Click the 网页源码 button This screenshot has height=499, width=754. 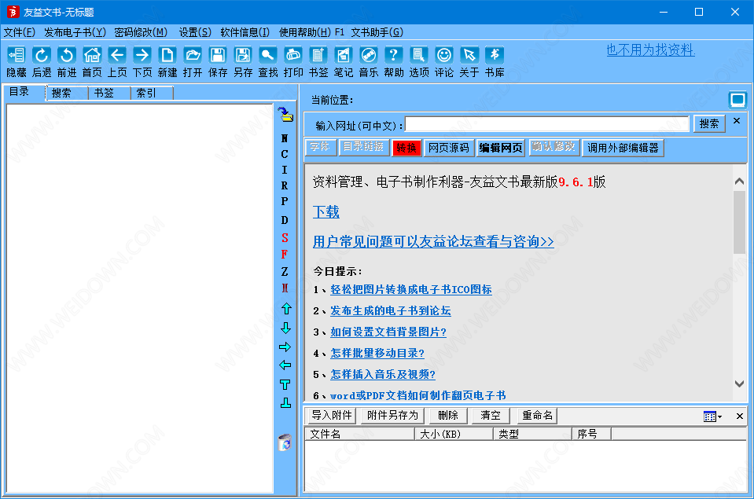point(449,148)
